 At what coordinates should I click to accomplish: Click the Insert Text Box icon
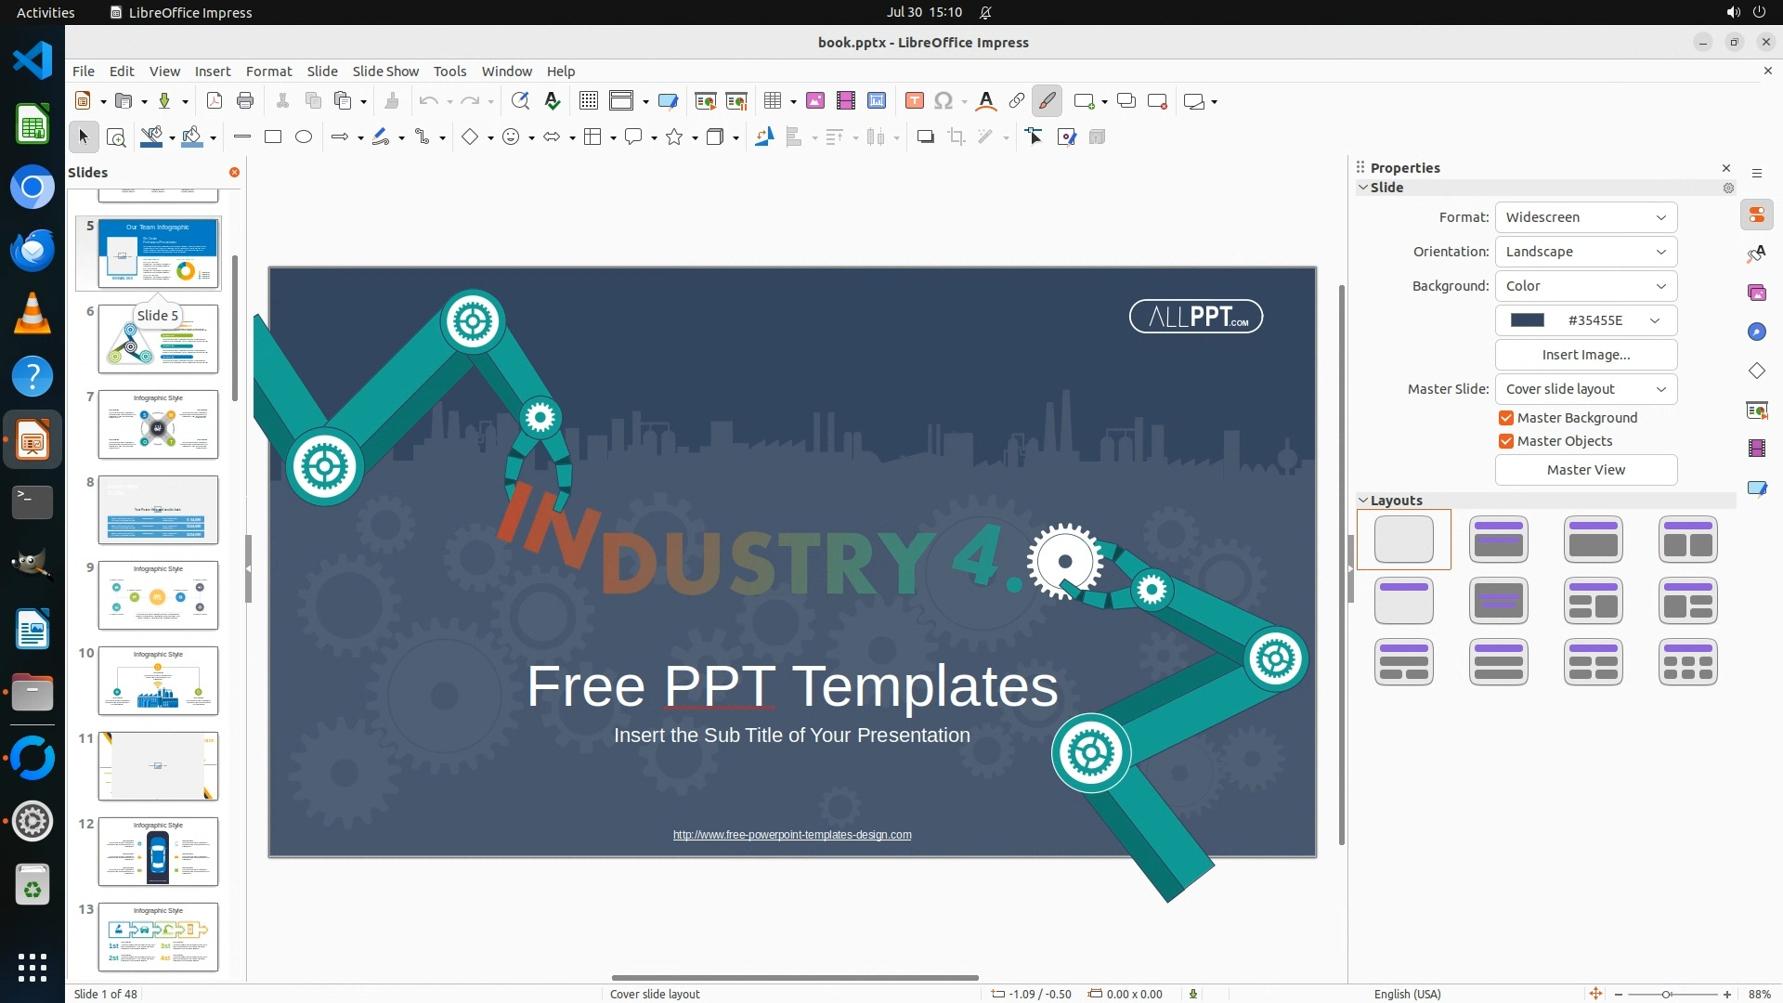coord(914,101)
